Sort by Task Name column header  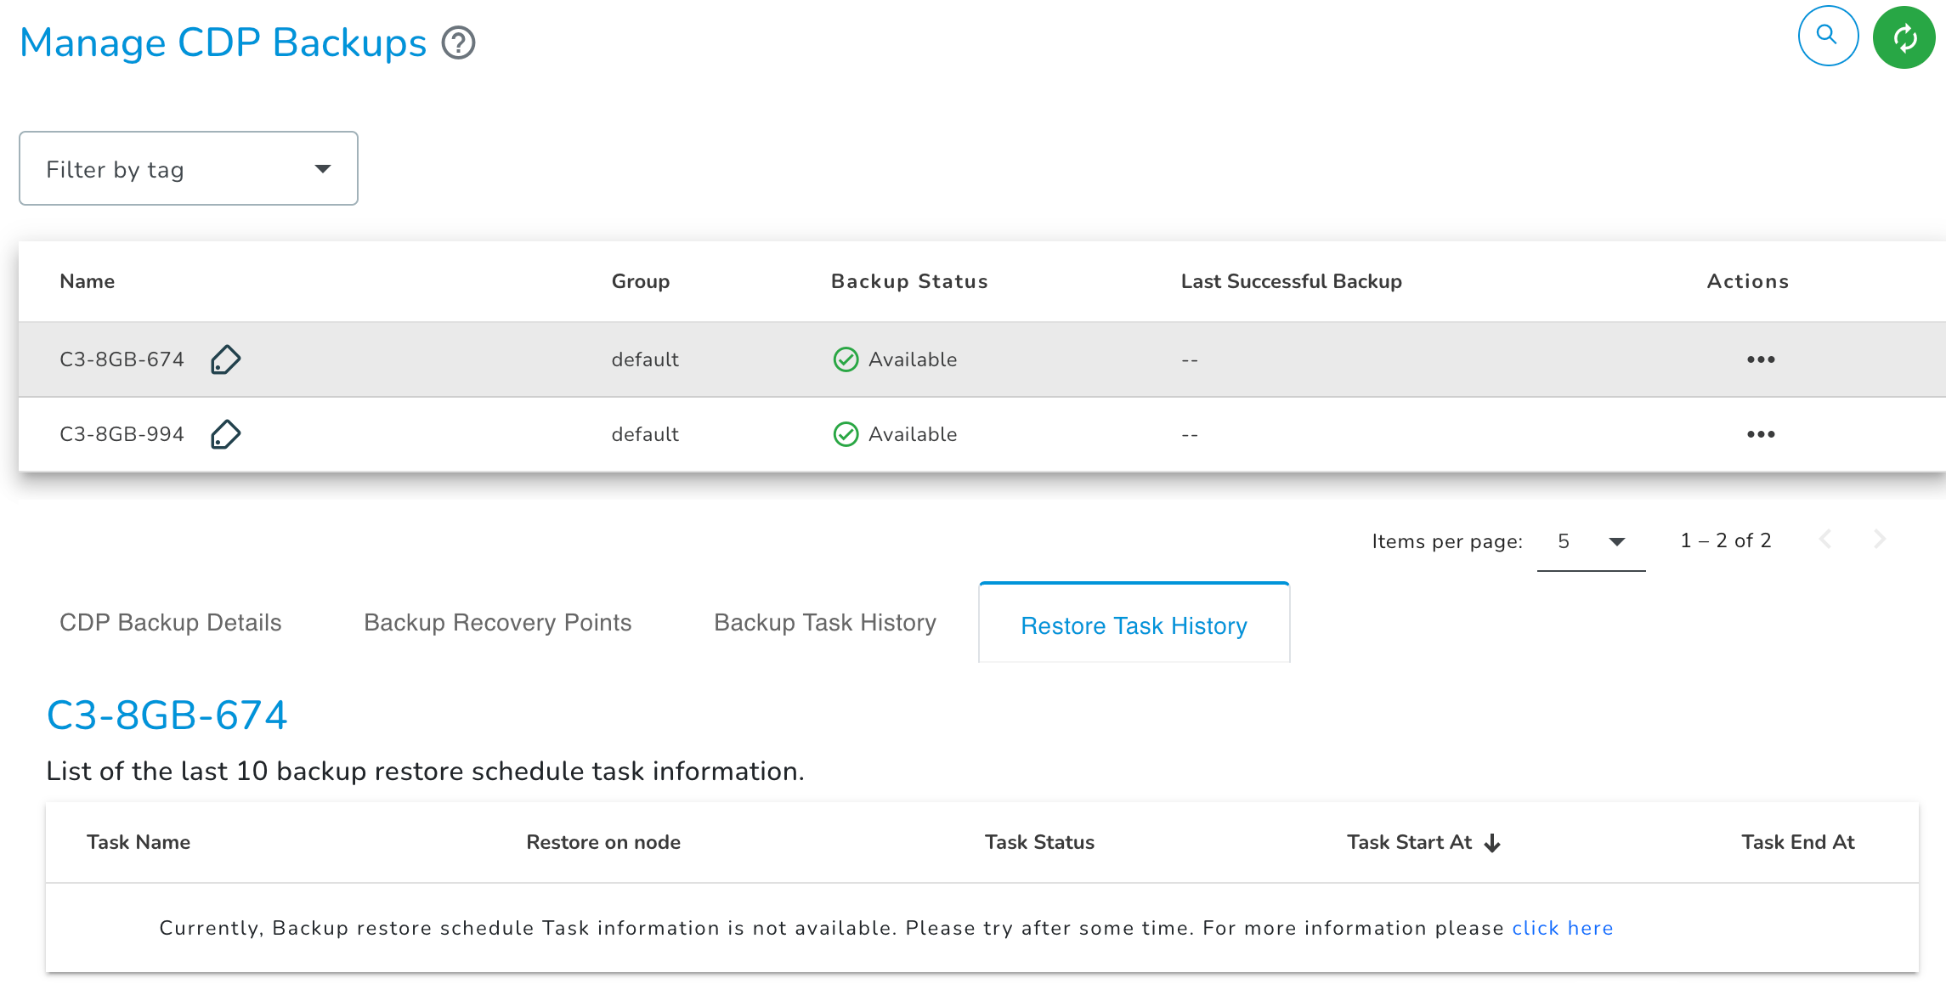[139, 842]
